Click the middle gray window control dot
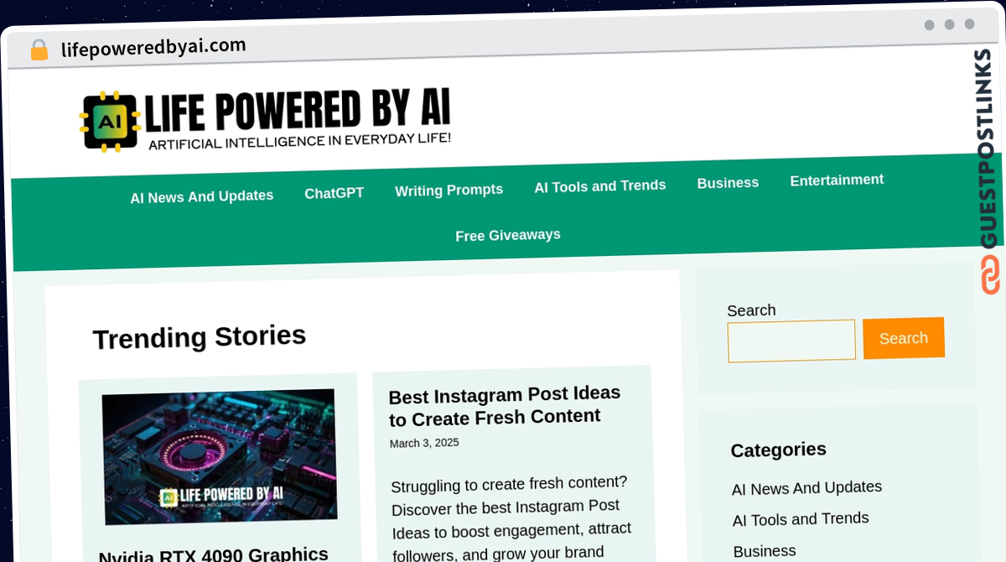Image resolution: width=1006 pixels, height=562 pixels. tap(949, 24)
